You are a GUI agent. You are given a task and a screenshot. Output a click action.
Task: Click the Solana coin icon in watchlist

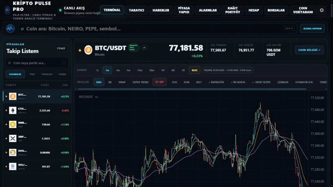(13, 167)
